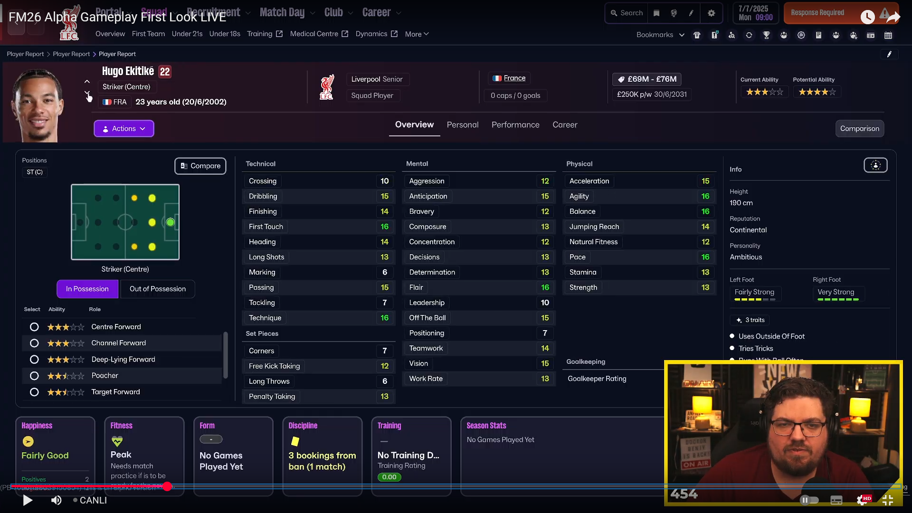Click the video progress bar red scrubber

click(x=167, y=486)
